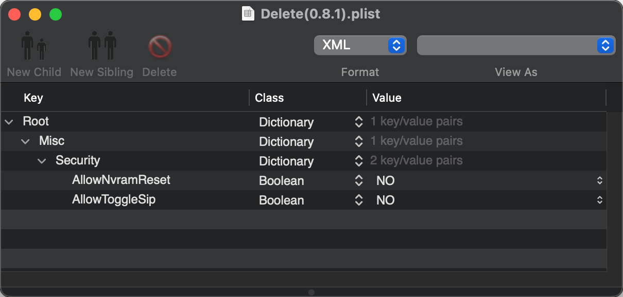The width and height of the screenshot is (623, 297).
Task: Change class stepper for Misc row
Action: 359,141
